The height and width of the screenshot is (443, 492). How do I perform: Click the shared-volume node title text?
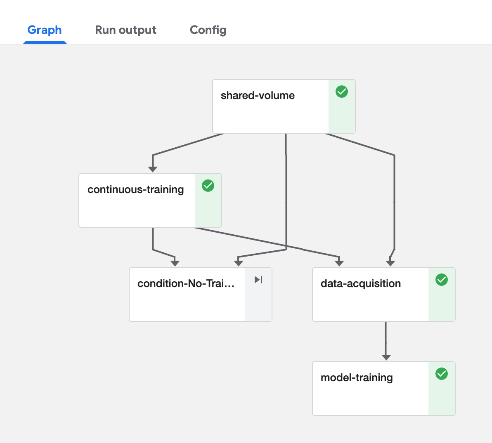click(258, 95)
